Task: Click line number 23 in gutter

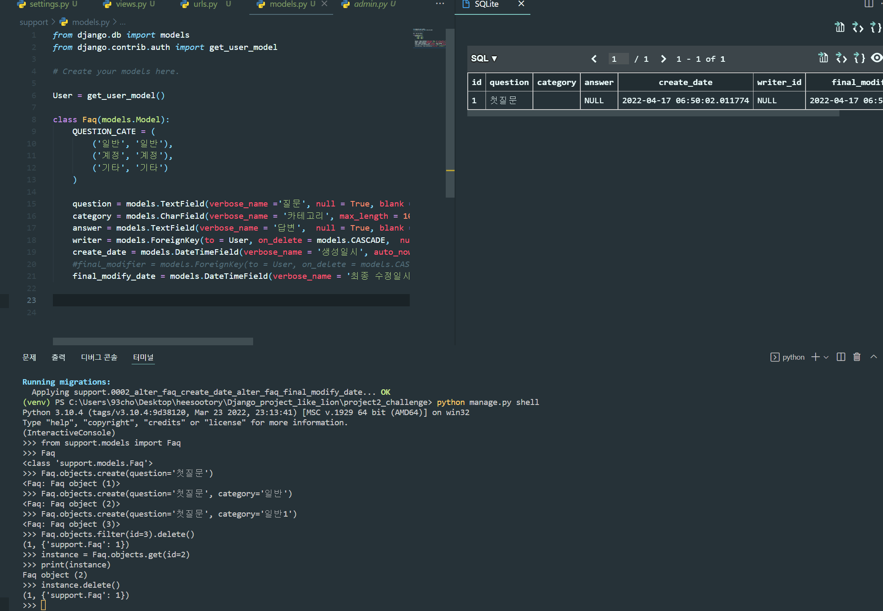Action: click(x=31, y=300)
